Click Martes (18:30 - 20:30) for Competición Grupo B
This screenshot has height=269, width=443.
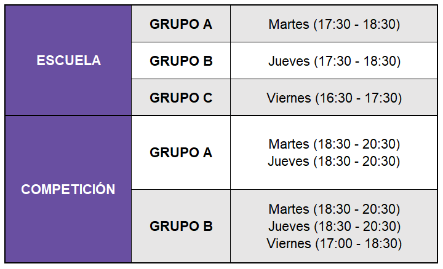pyautogui.click(x=334, y=209)
